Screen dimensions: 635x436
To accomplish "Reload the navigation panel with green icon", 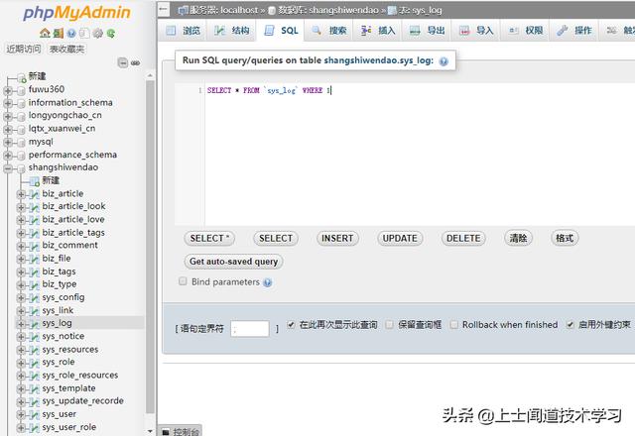I will [111, 33].
